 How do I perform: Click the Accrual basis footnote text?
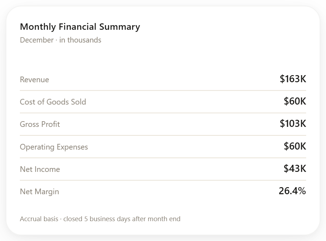click(100, 219)
